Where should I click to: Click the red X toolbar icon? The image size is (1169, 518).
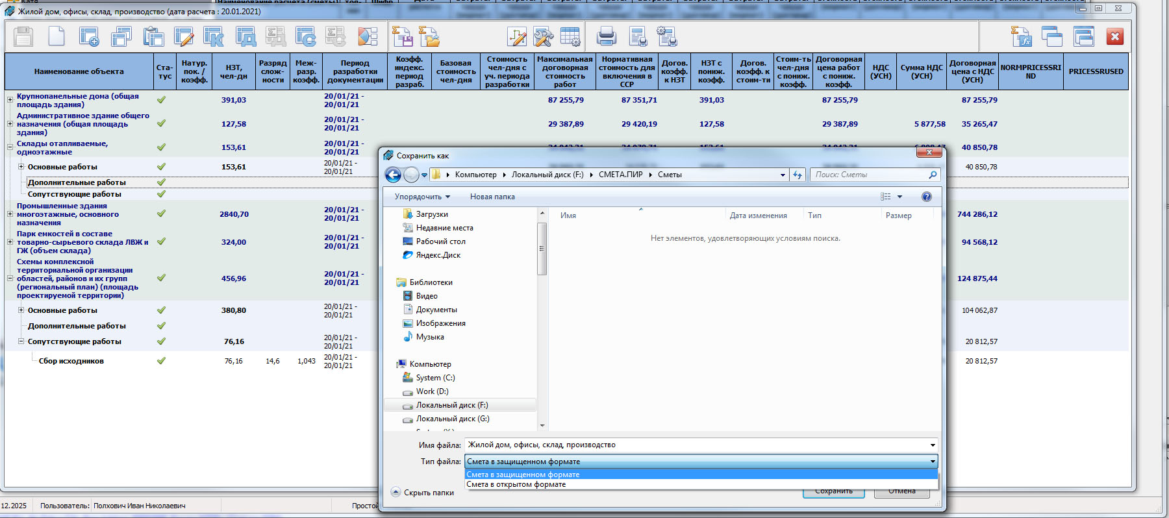[x=1114, y=37]
